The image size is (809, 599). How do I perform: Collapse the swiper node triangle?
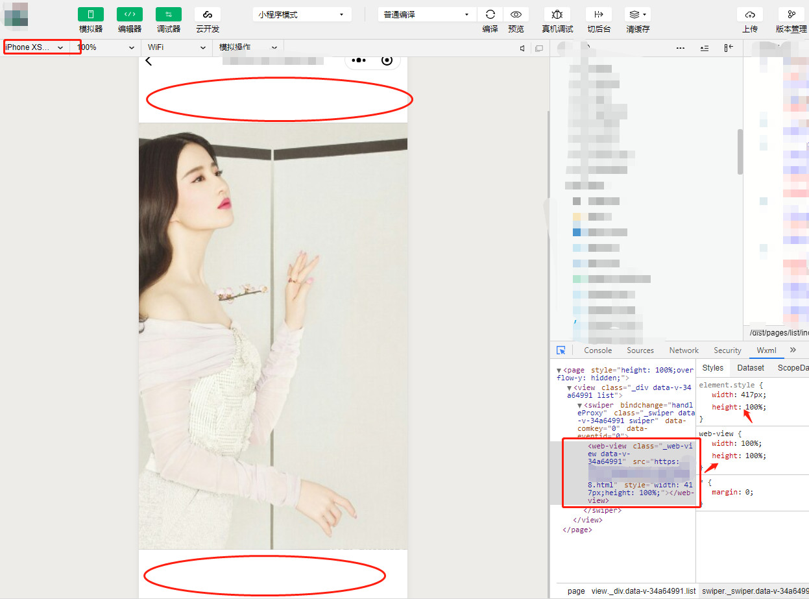pos(580,405)
